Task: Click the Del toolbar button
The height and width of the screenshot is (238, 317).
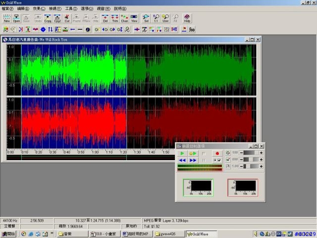Action: click(106, 18)
